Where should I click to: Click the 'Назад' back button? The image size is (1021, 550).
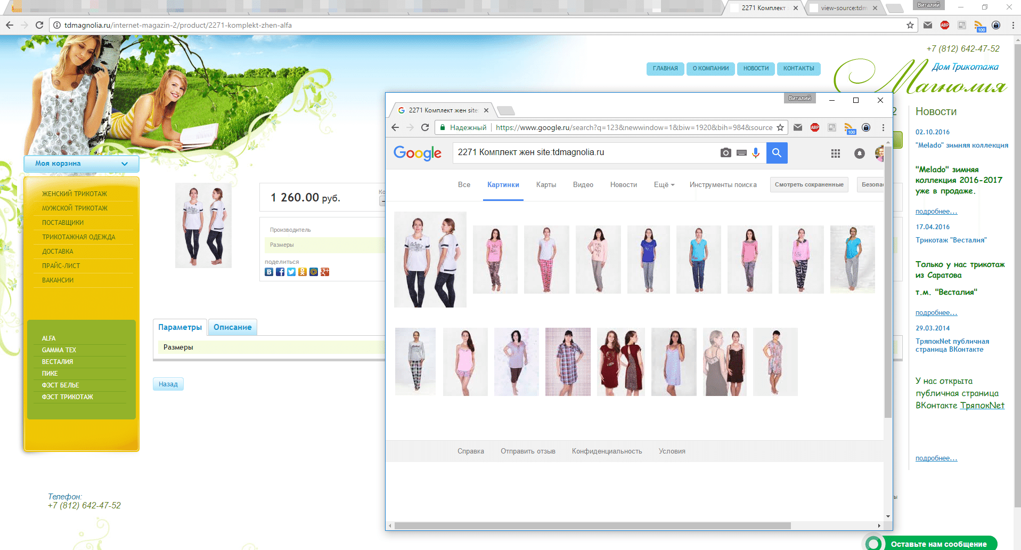click(x=168, y=384)
